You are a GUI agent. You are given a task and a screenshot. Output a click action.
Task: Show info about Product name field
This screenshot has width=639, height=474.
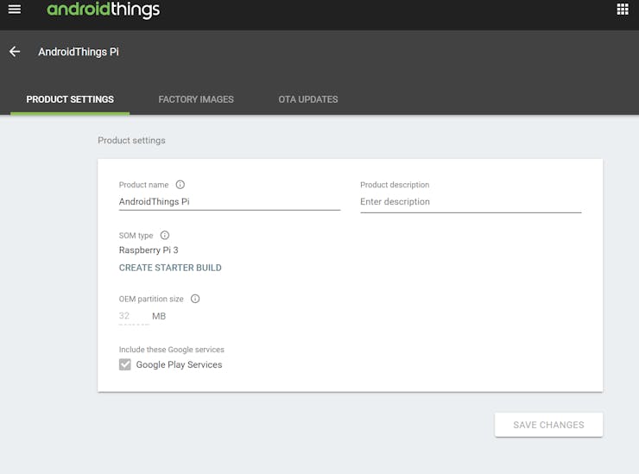[180, 185]
